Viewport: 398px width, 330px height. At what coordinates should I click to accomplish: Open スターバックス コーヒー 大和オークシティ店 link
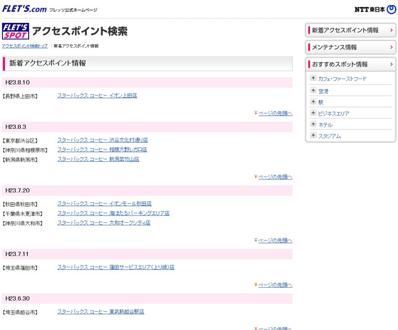click(x=104, y=223)
